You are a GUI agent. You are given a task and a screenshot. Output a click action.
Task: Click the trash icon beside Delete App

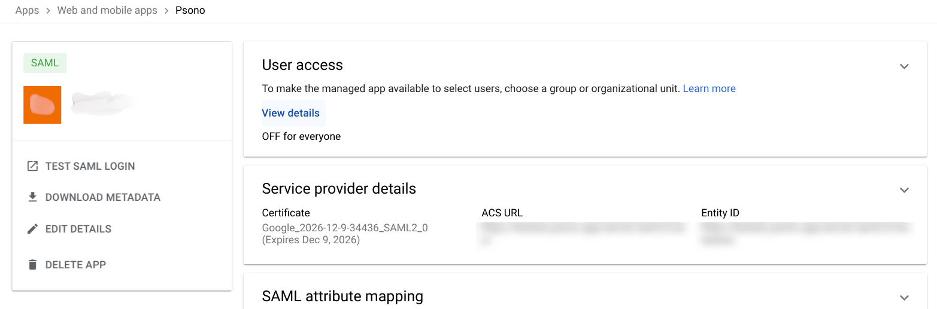point(33,264)
